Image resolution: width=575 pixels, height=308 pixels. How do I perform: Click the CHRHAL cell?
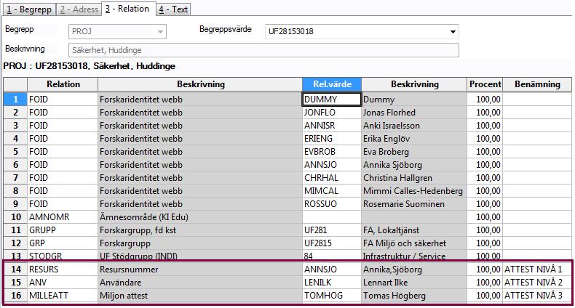331,178
